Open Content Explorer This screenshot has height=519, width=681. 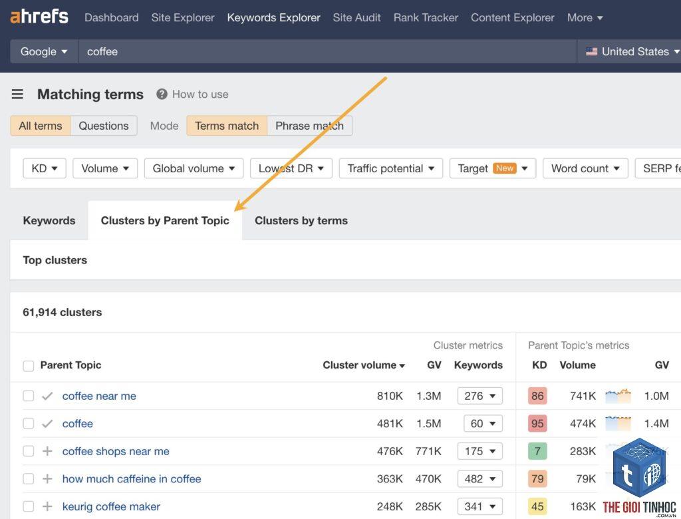click(513, 18)
